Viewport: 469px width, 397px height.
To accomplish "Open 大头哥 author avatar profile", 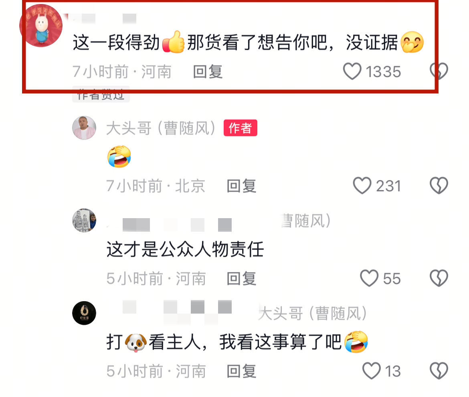I will (x=84, y=128).
